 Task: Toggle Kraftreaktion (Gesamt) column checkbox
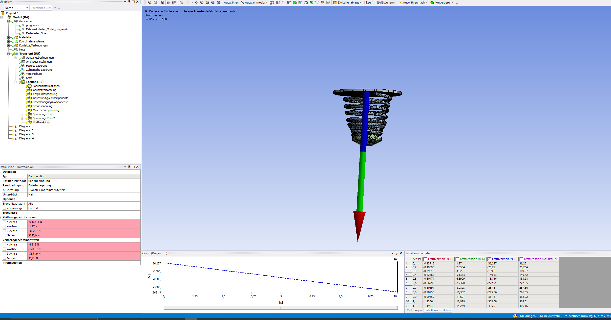point(521,259)
